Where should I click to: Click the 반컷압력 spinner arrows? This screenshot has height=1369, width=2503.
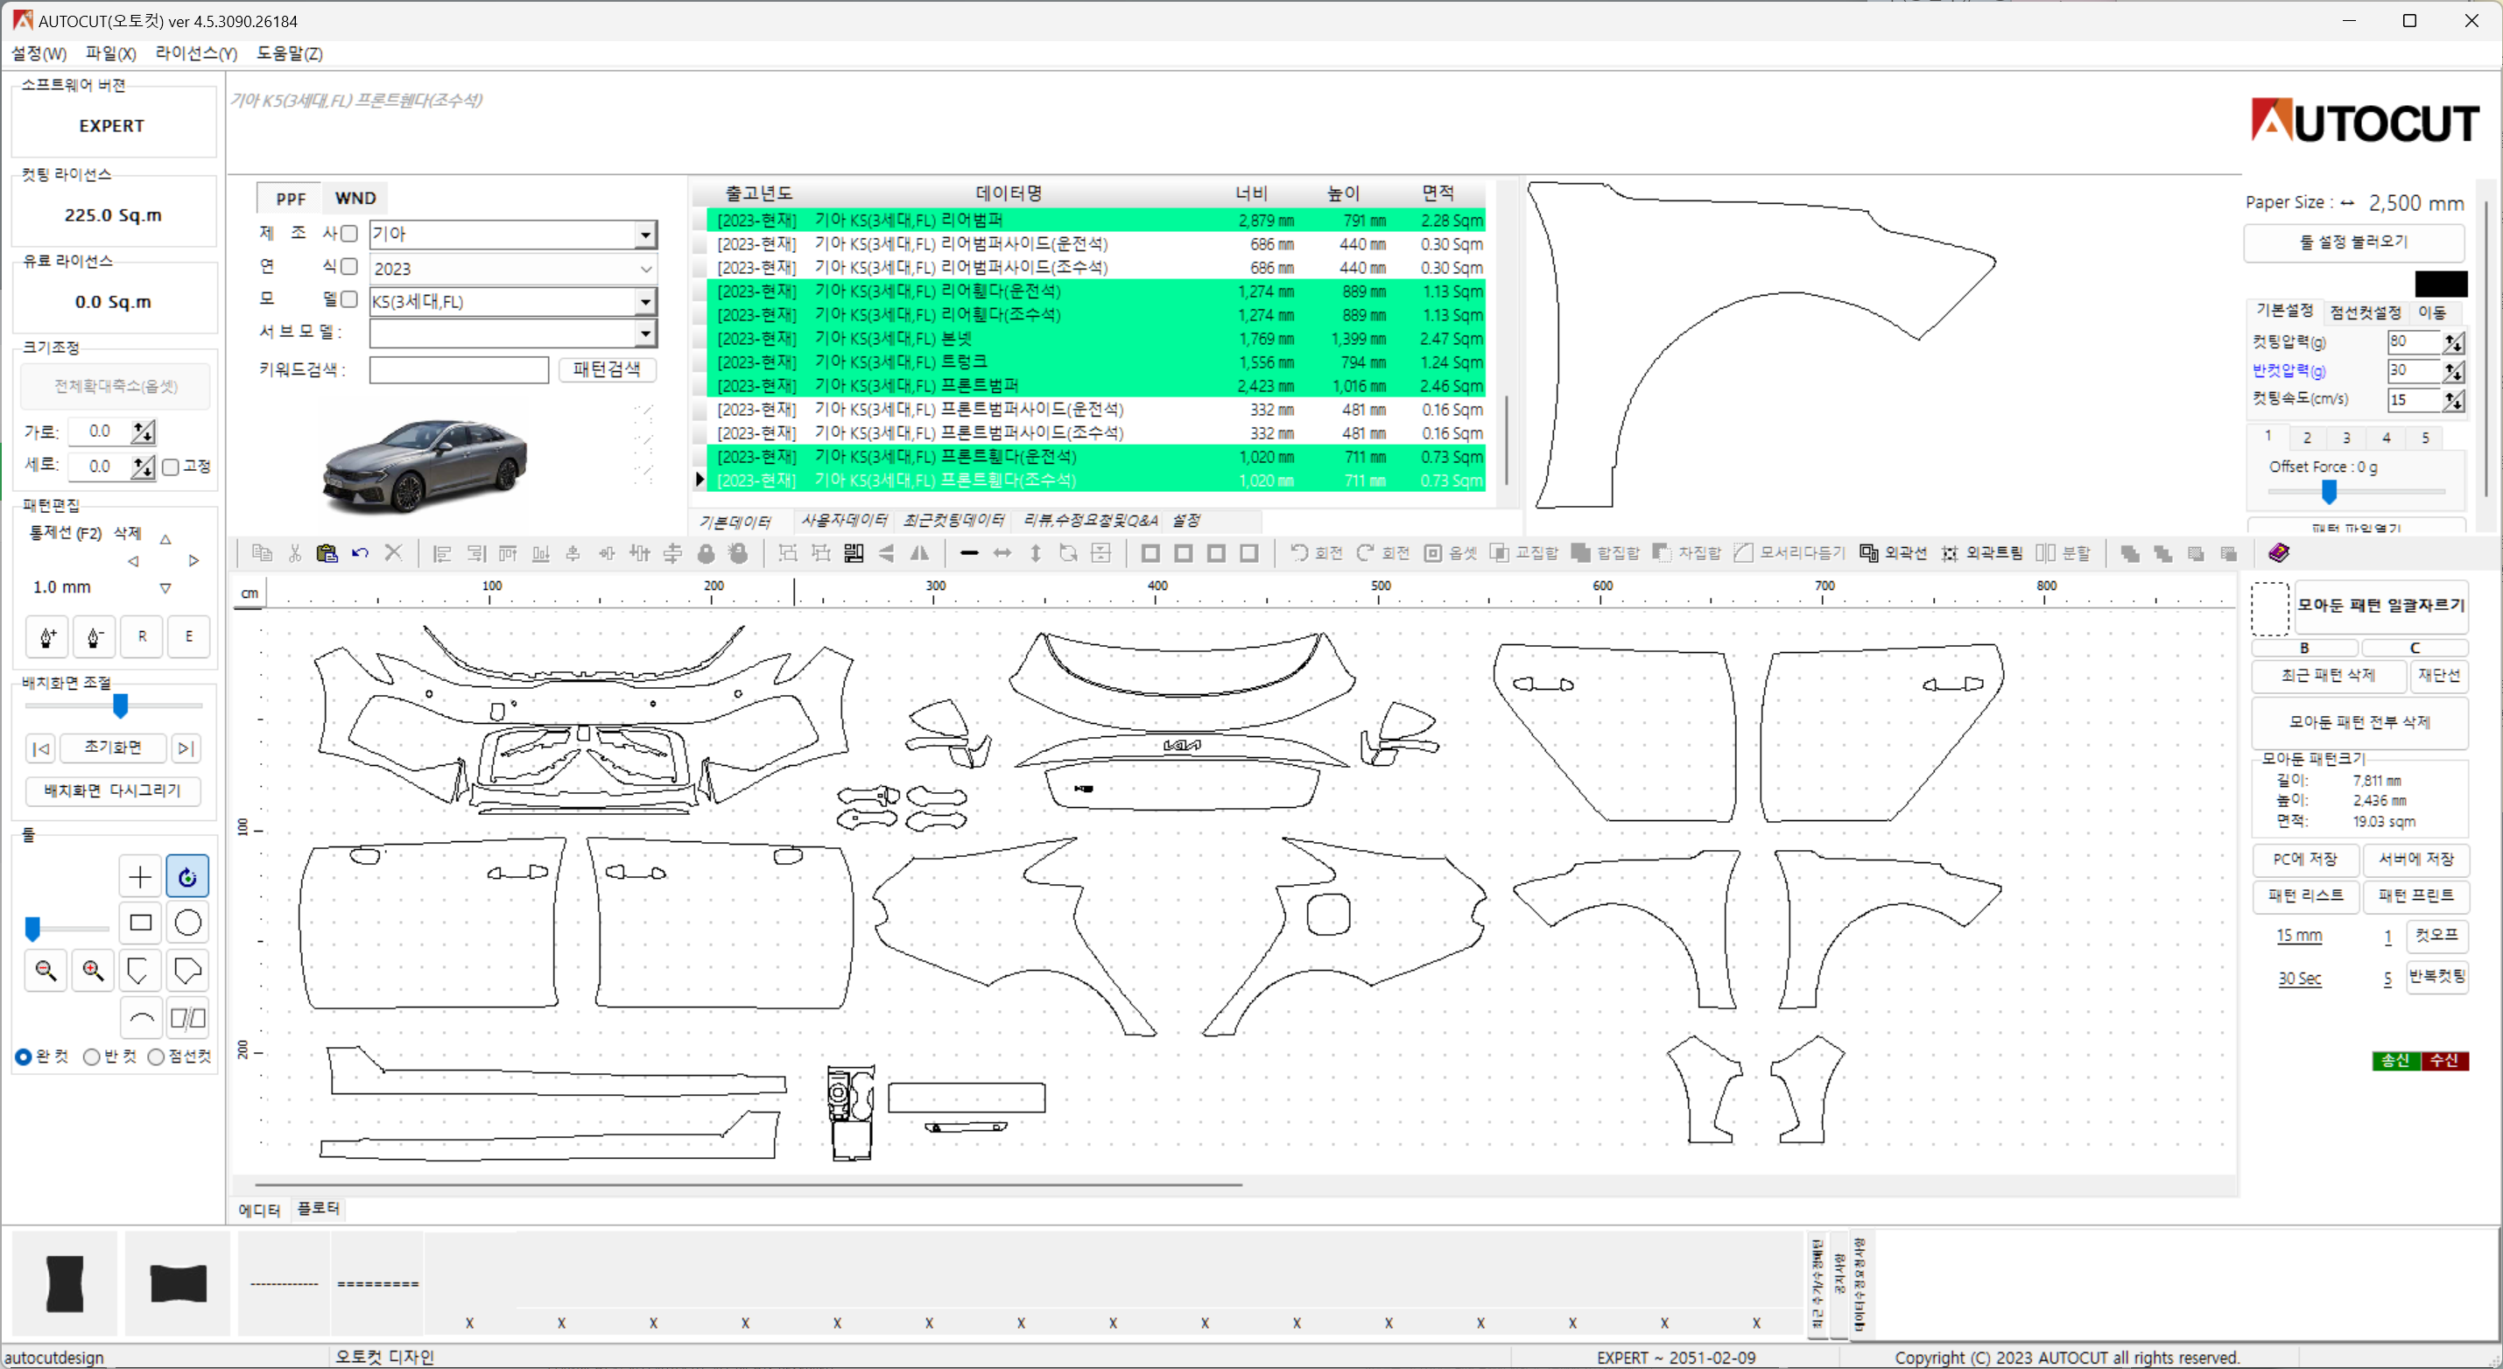click(x=2455, y=371)
